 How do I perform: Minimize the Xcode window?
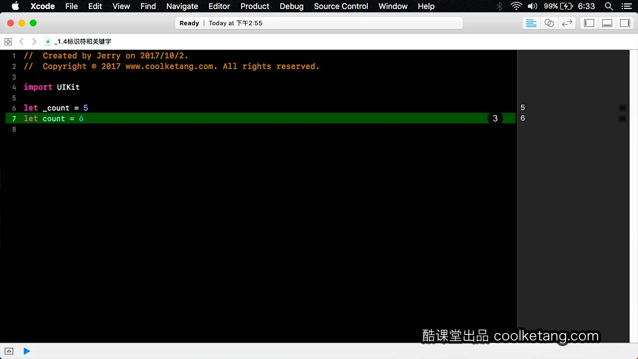pos(22,23)
